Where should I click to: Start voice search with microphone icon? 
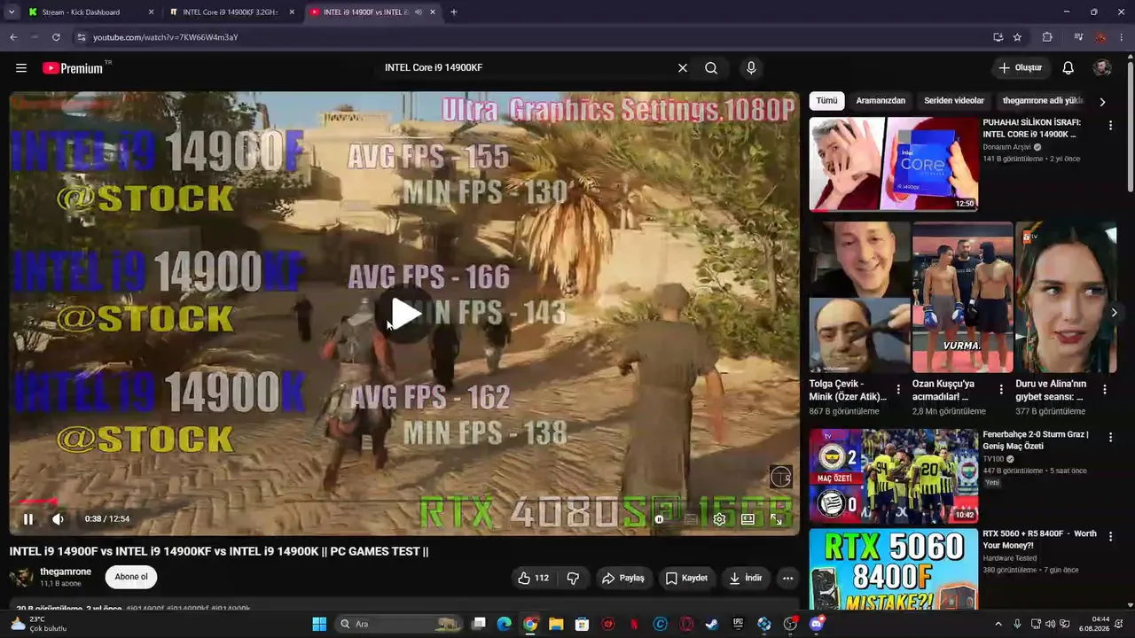[x=751, y=68]
